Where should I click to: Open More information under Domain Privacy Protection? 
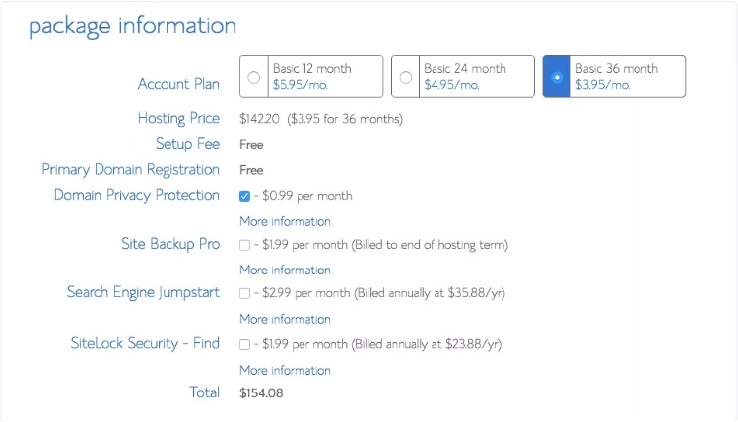(285, 221)
